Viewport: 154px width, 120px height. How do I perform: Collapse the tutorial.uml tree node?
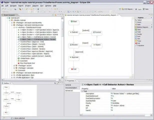pyautogui.click(x=7, y=18)
